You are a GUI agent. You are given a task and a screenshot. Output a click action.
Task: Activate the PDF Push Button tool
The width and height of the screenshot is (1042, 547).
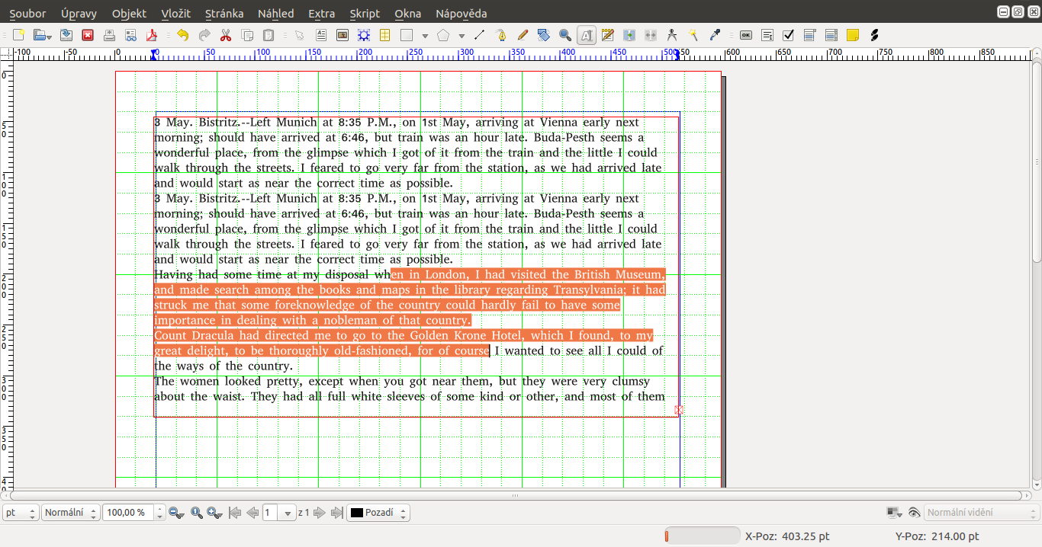tap(746, 35)
